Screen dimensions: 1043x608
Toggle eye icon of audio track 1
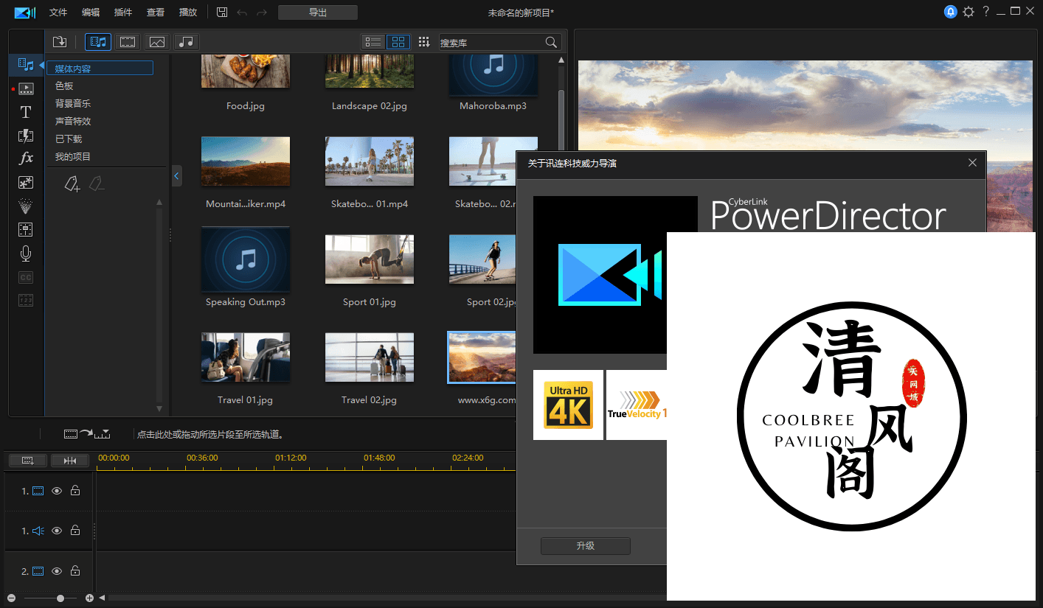pos(57,531)
